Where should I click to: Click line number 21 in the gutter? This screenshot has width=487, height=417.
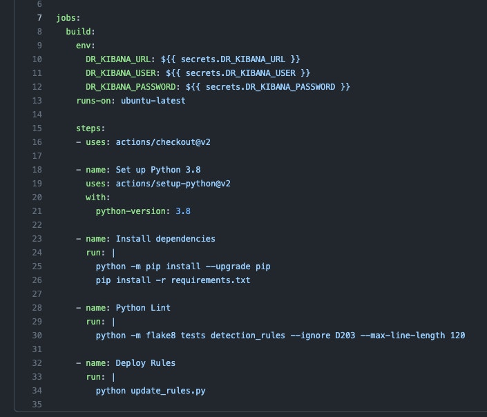(x=37, y=211)
